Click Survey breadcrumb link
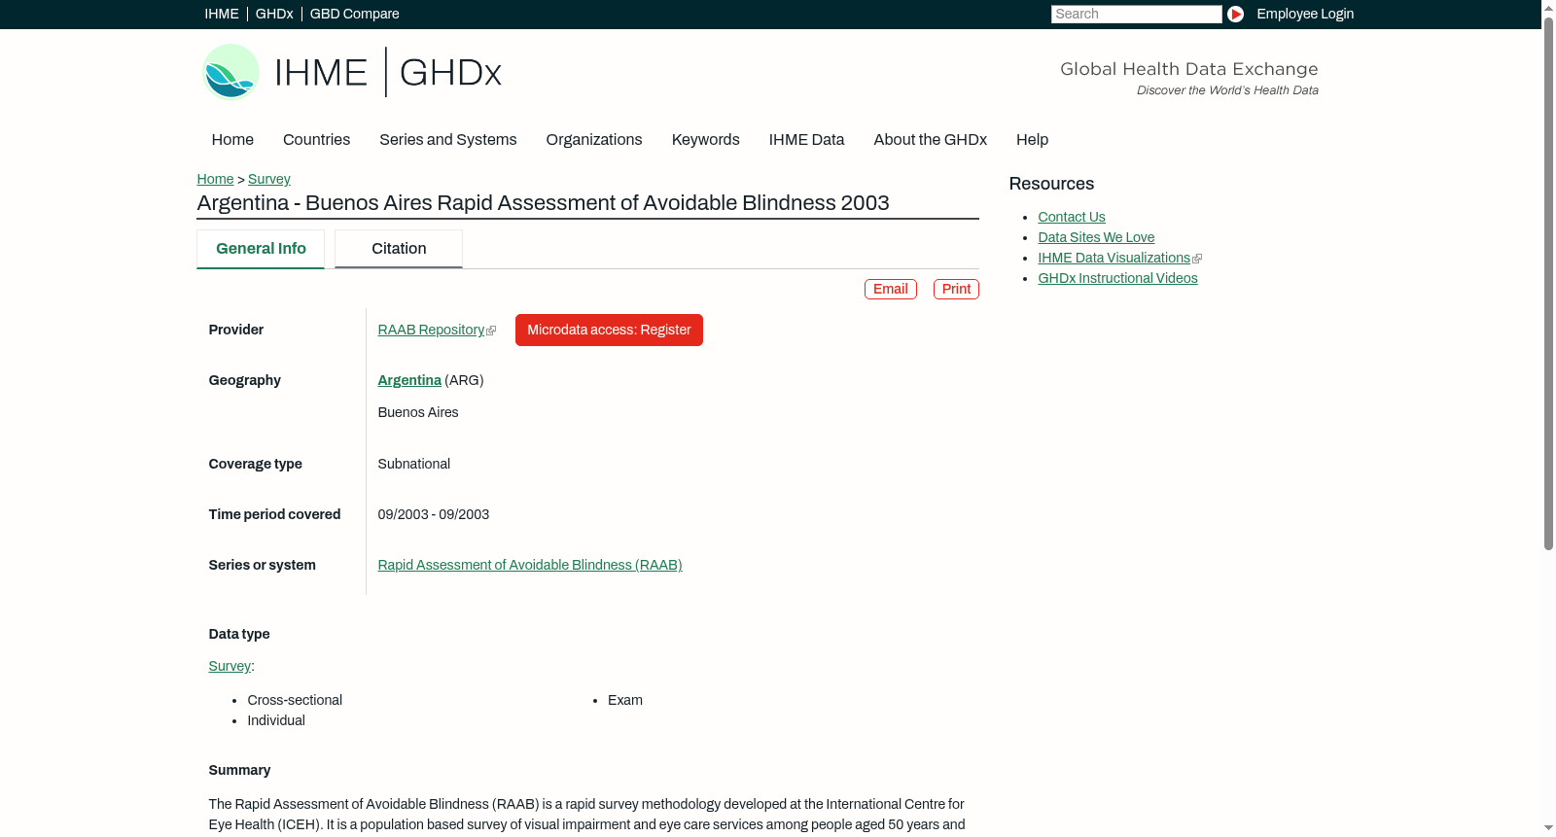The height and width of the screenshot is (837, 1556). [x=268, y=179]
